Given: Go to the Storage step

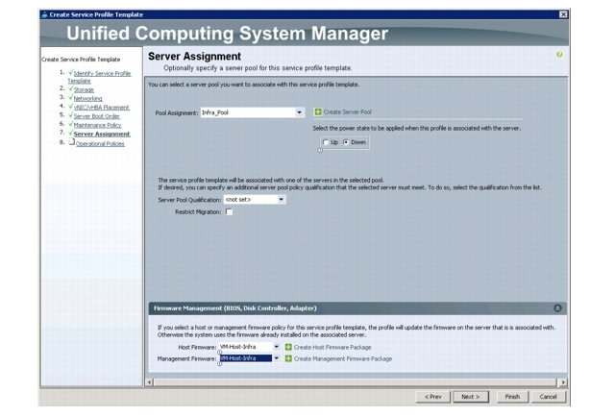Looking at the screenshot, I should click(84, 89).
